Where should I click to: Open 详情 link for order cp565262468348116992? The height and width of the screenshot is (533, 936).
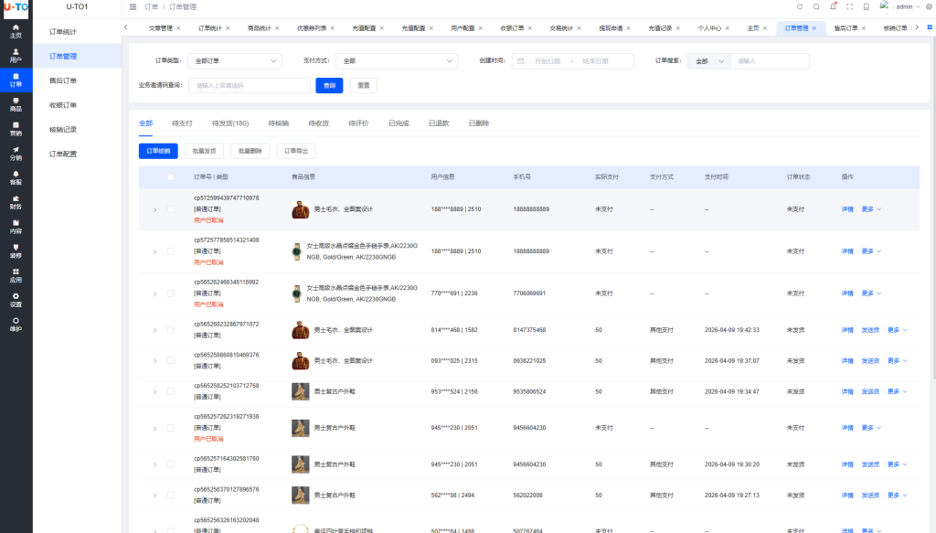pyautogui.click(x=847, y=293)
